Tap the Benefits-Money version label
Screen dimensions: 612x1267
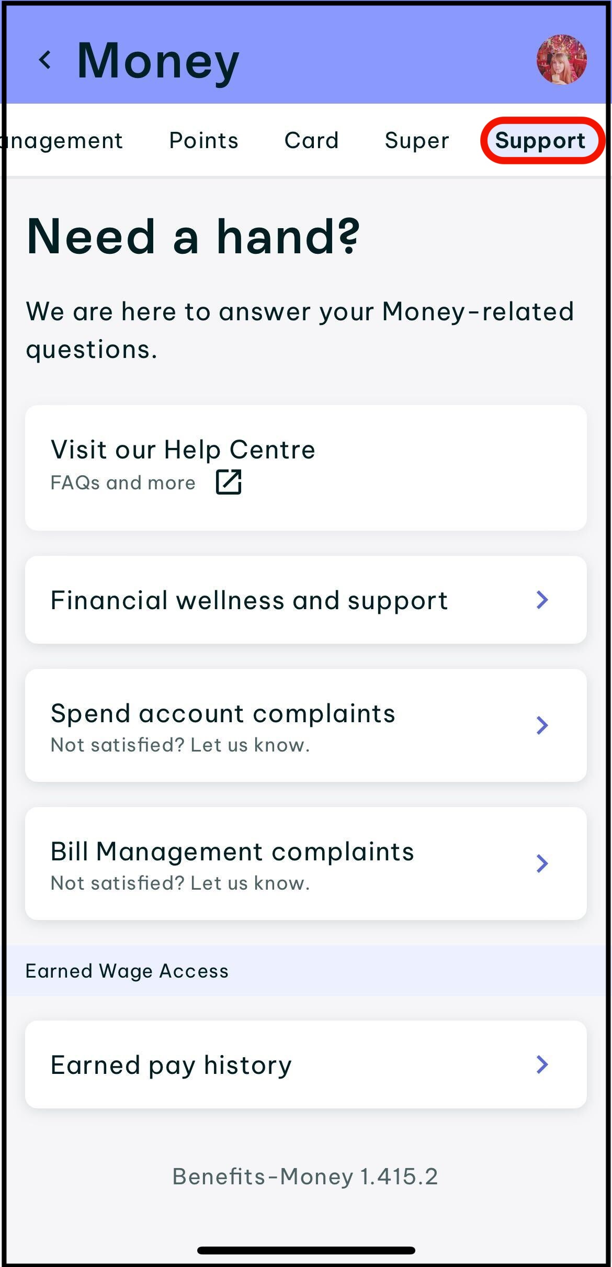click(x=305, y=1176)
